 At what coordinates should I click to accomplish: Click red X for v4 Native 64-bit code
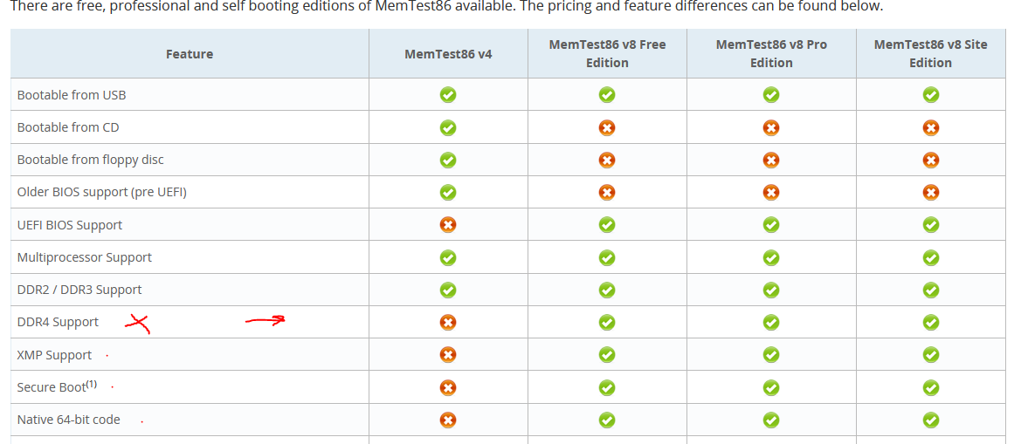coord(448,420)
